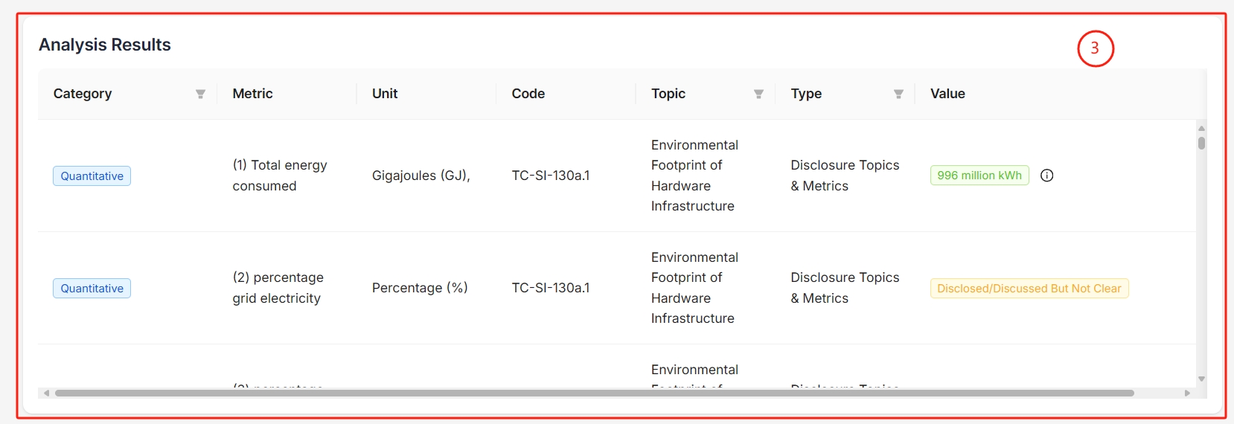
Task: Select the green 996 million kWh tag
Action: pyautogui.click(x=979, y=176)
